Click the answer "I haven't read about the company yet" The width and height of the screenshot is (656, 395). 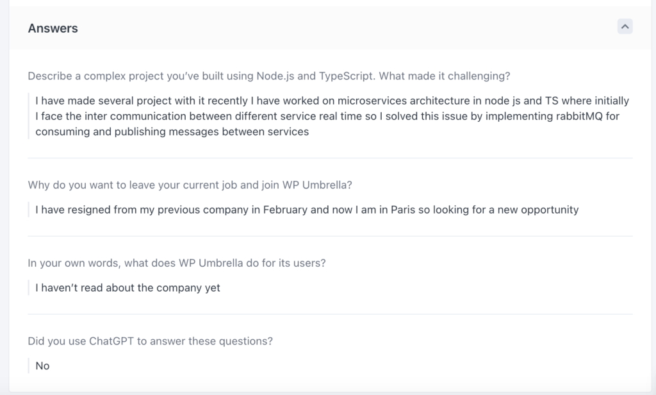(x=127, y=288)
